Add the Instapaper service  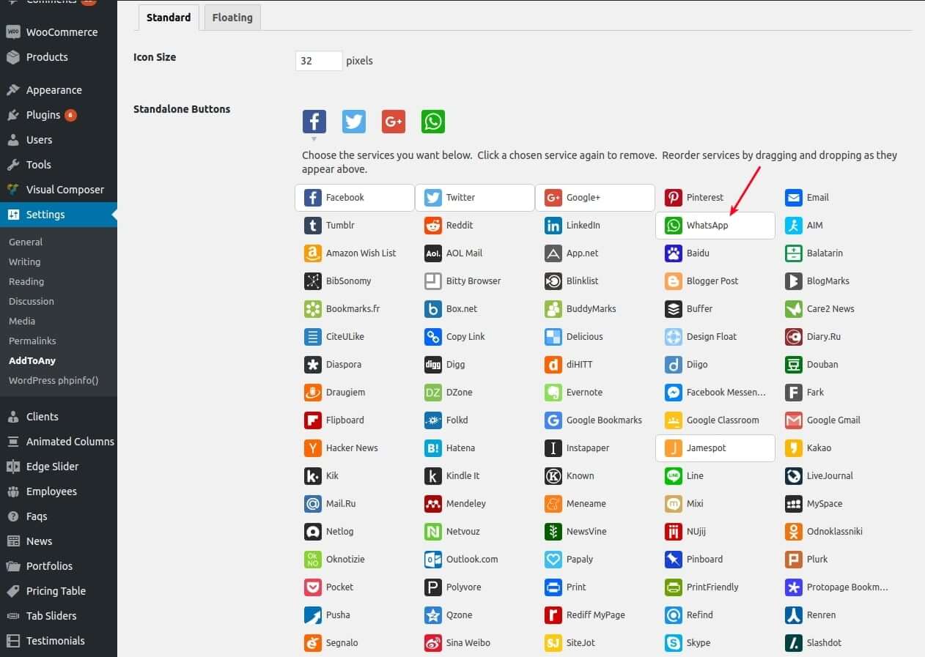coord(594,448)
